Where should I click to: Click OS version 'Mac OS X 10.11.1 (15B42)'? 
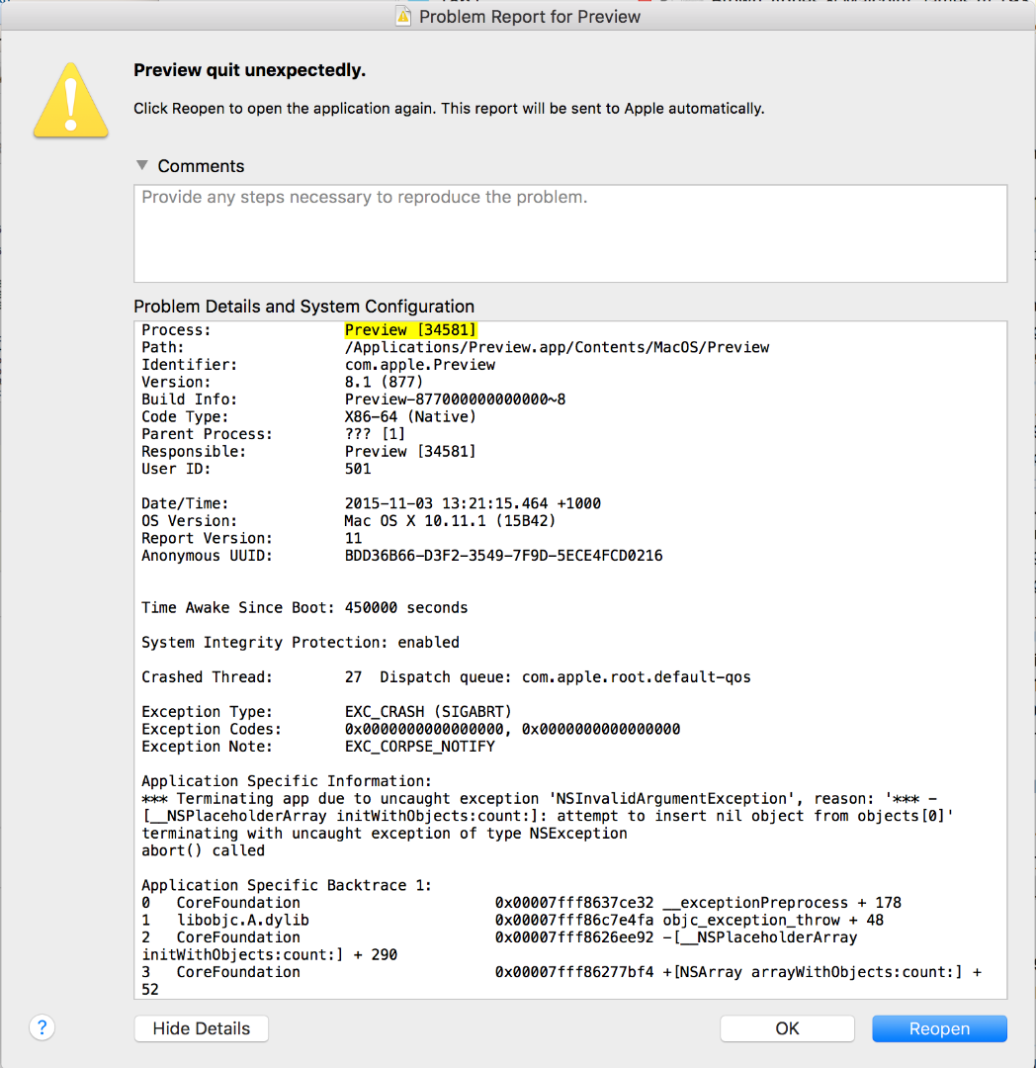pyautogui.click(x=450, y=521)
